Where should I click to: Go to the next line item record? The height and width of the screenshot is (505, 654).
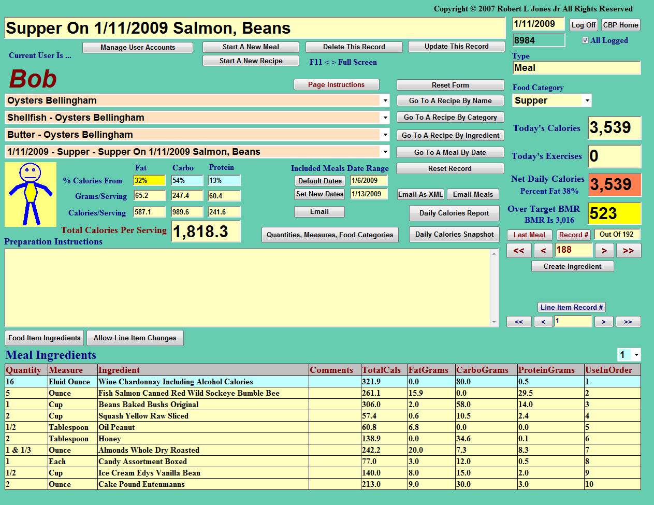coord(604,322)
